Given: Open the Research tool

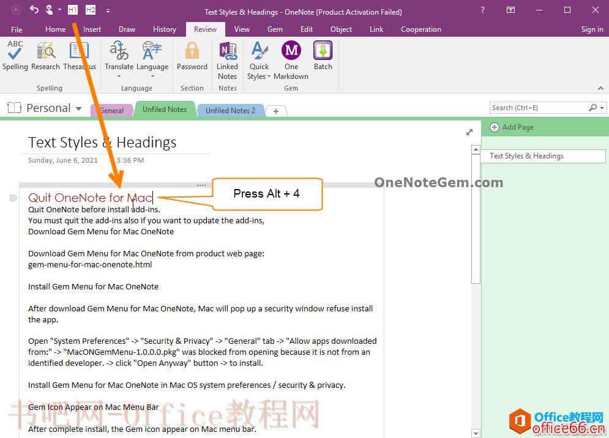Looking at the screenshot, I should pyautogui.click(x=45, y=55).
